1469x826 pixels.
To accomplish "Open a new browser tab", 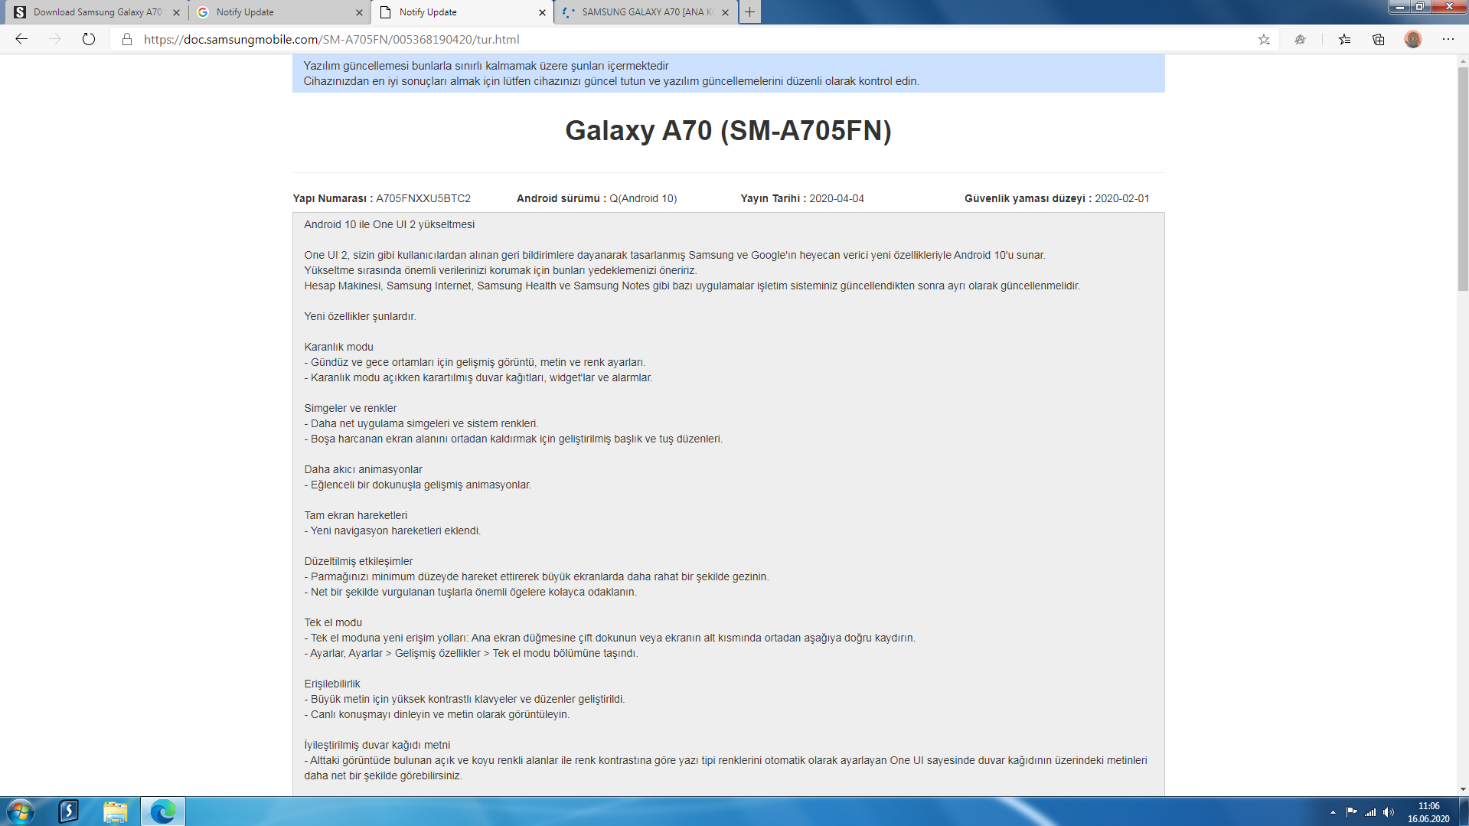I will 750,12.
